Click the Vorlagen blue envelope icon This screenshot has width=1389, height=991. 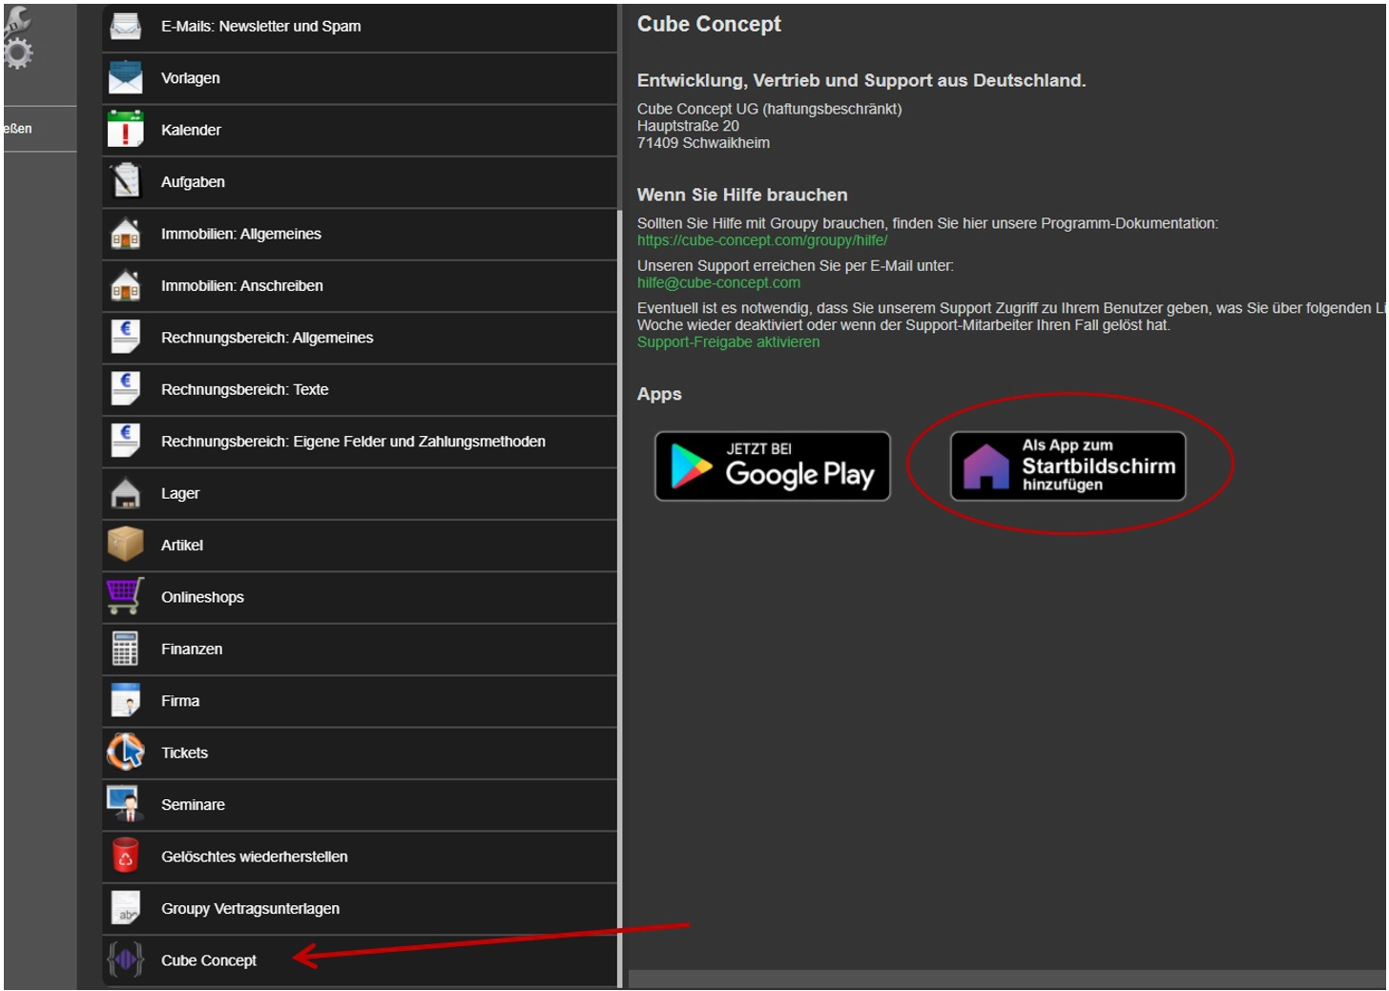[x=125, y=77]
